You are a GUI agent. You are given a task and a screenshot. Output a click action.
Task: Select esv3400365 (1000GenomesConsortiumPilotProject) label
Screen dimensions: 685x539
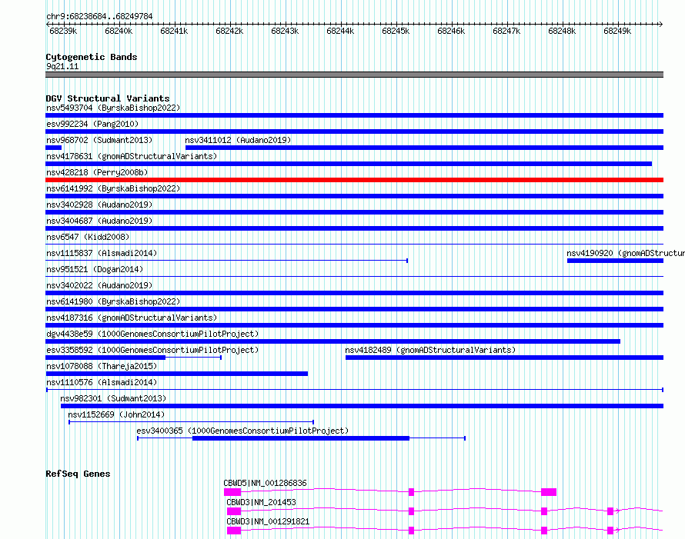tap(242, 431)
